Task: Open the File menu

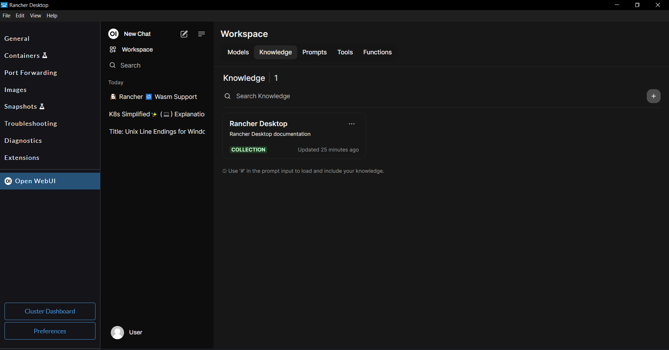Action: (x=7, y=16)
